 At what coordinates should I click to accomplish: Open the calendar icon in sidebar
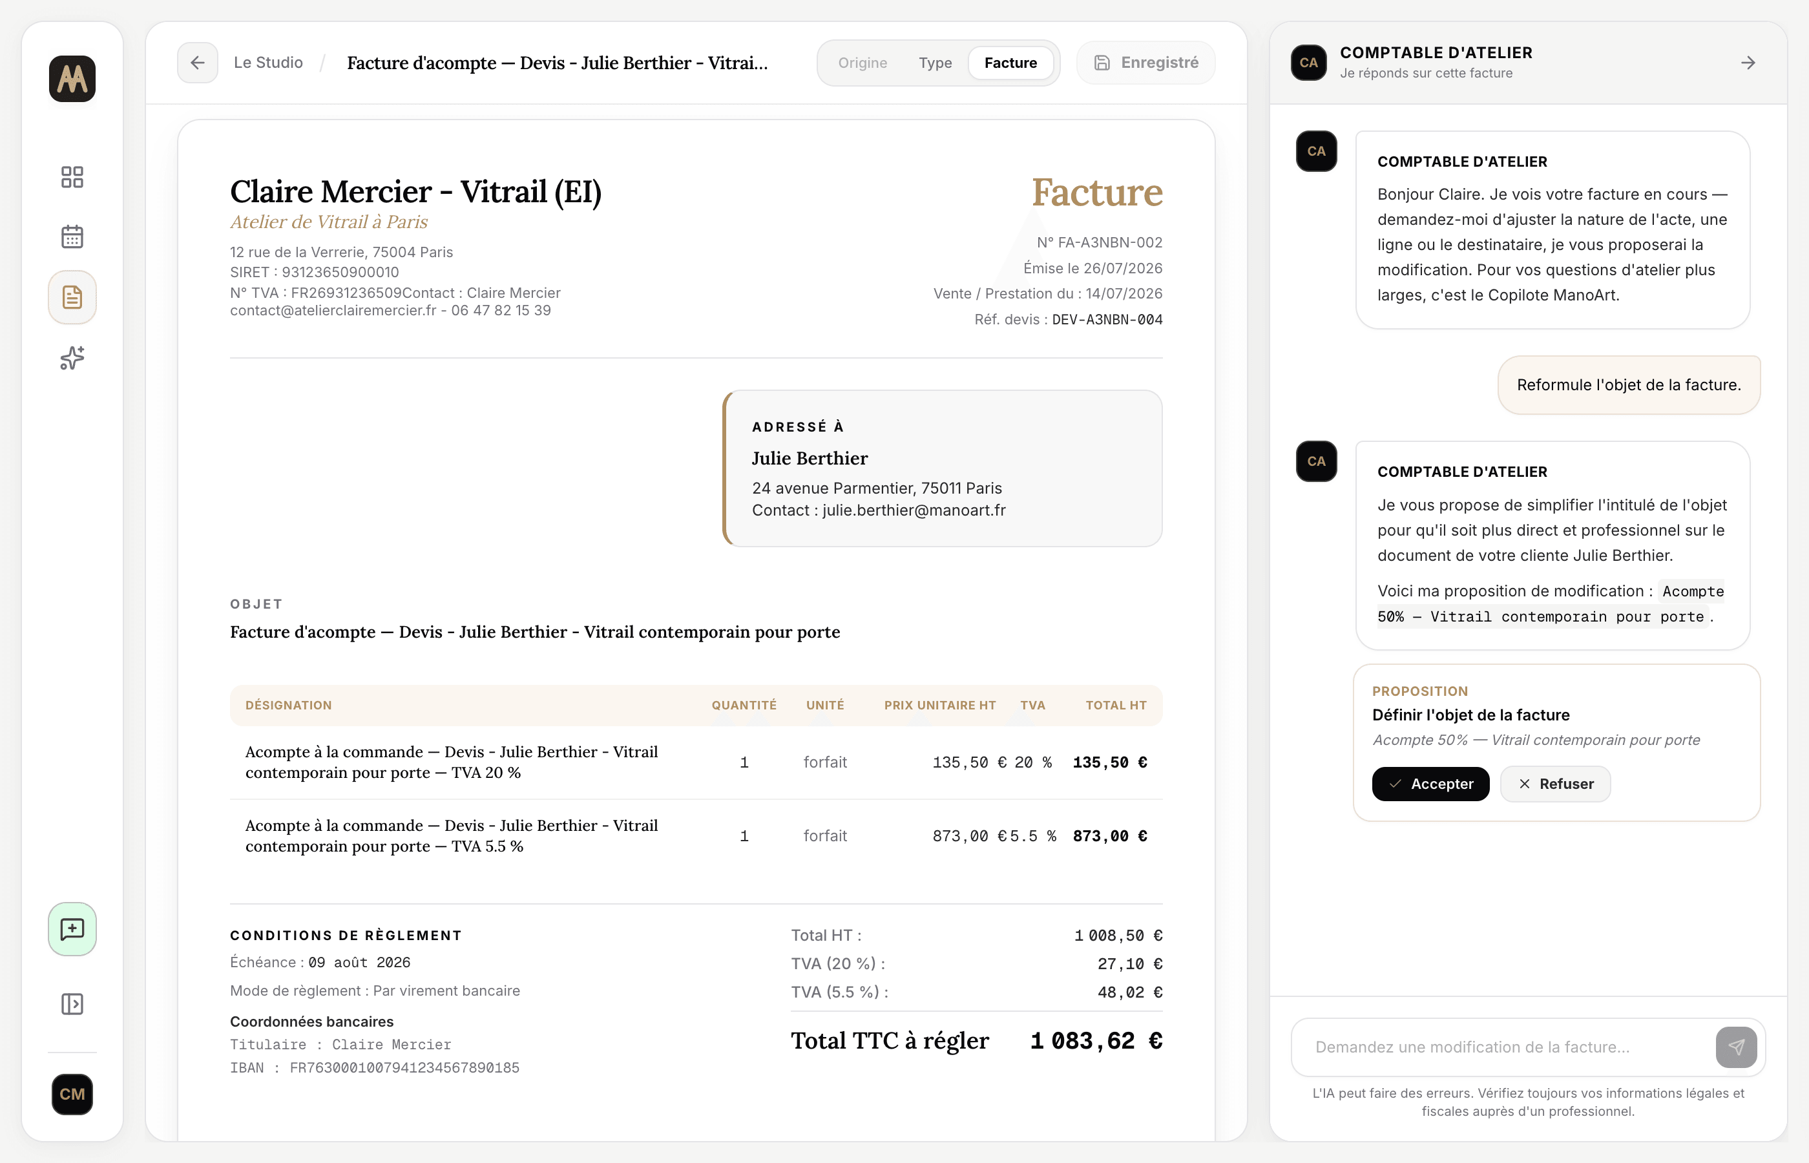click(72, 237)
